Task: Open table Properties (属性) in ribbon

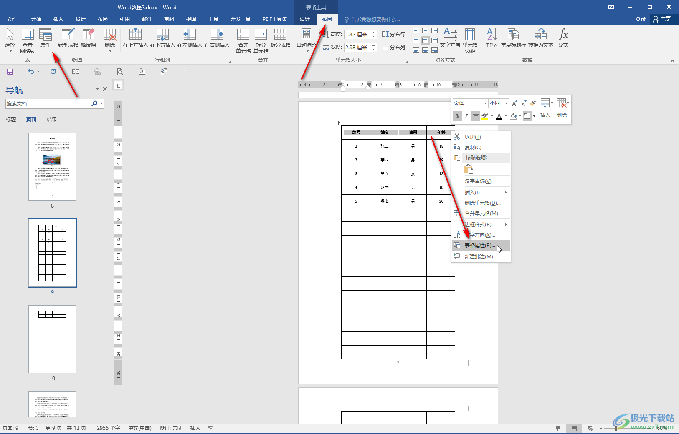Action: (45, 38)
